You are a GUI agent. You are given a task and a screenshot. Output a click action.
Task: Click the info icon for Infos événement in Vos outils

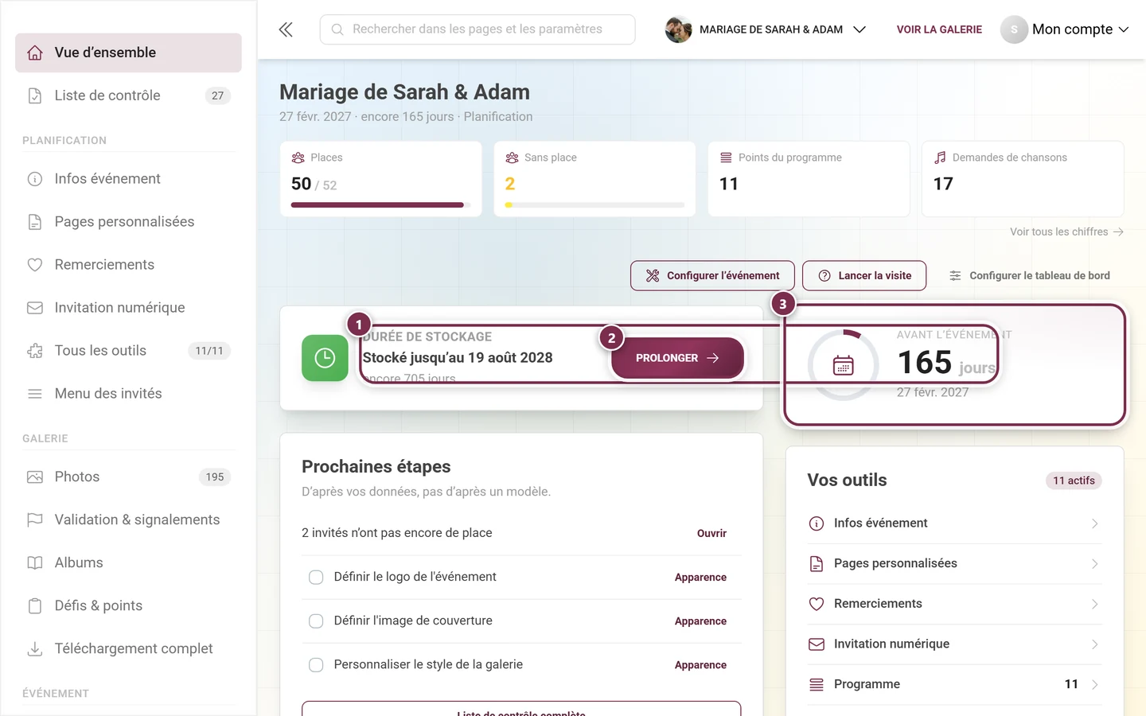tap(817, 523)
